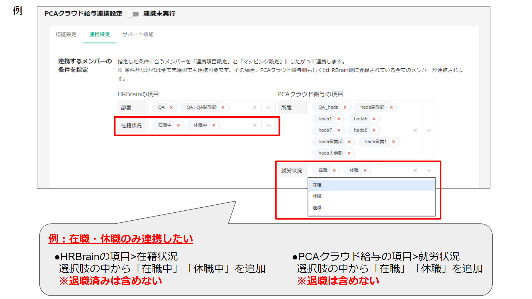Click the HRBrainの項目 heading
Screen dimensions: 532x299
pos(138,94)
